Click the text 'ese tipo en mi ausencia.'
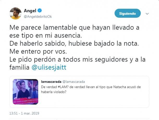This screenshot has width=159, height=120. tap(46, 35)
